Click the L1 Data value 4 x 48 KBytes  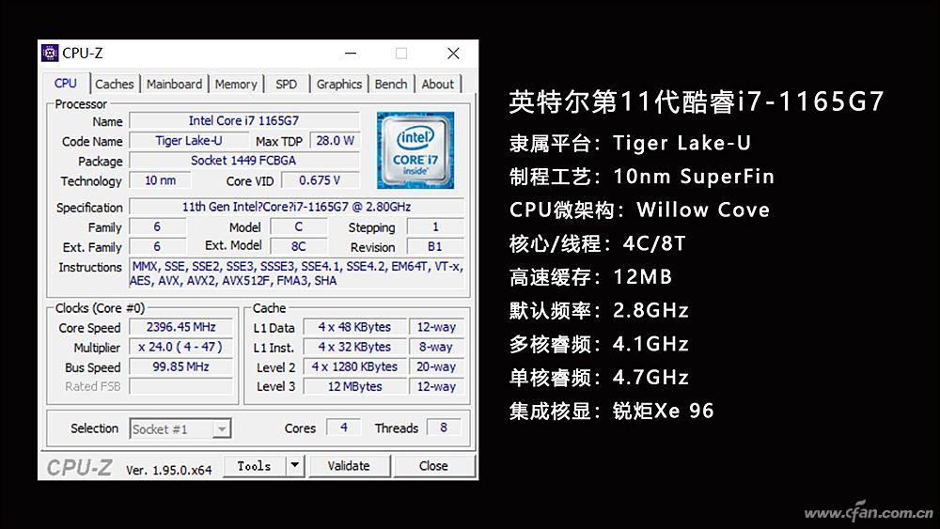[x=355, y=327]
